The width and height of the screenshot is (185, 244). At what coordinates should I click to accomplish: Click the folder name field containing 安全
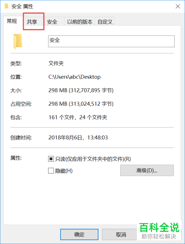point(111,41)
